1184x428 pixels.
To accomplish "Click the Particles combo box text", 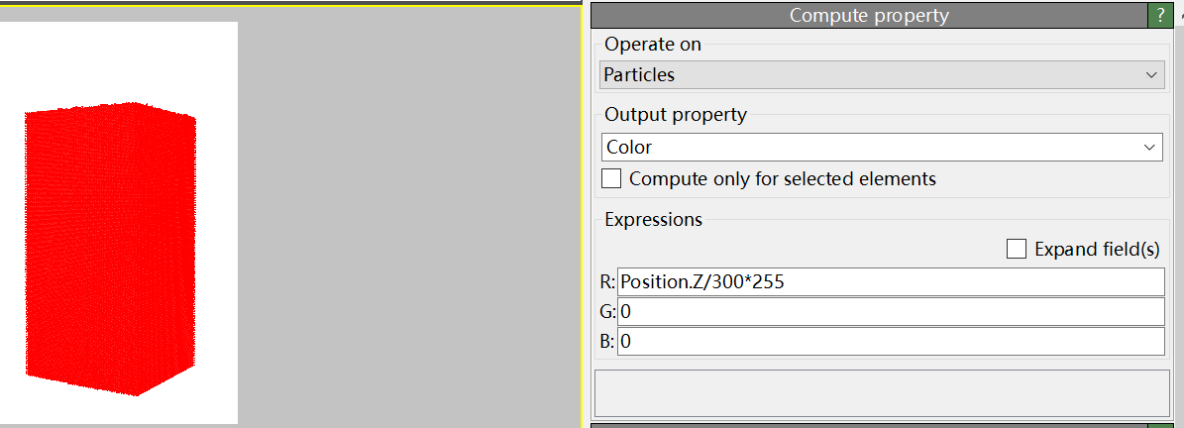I will [639, 75].
